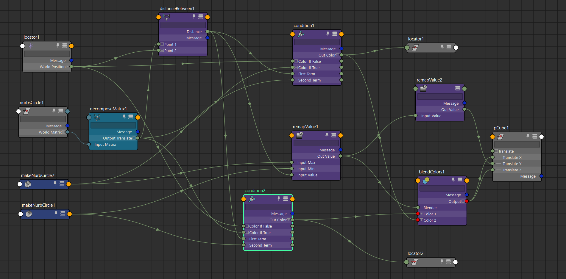This screenshot has width=566, height=279.
Task: Change view mode of blendColors1 node
Action: [460, 180]
